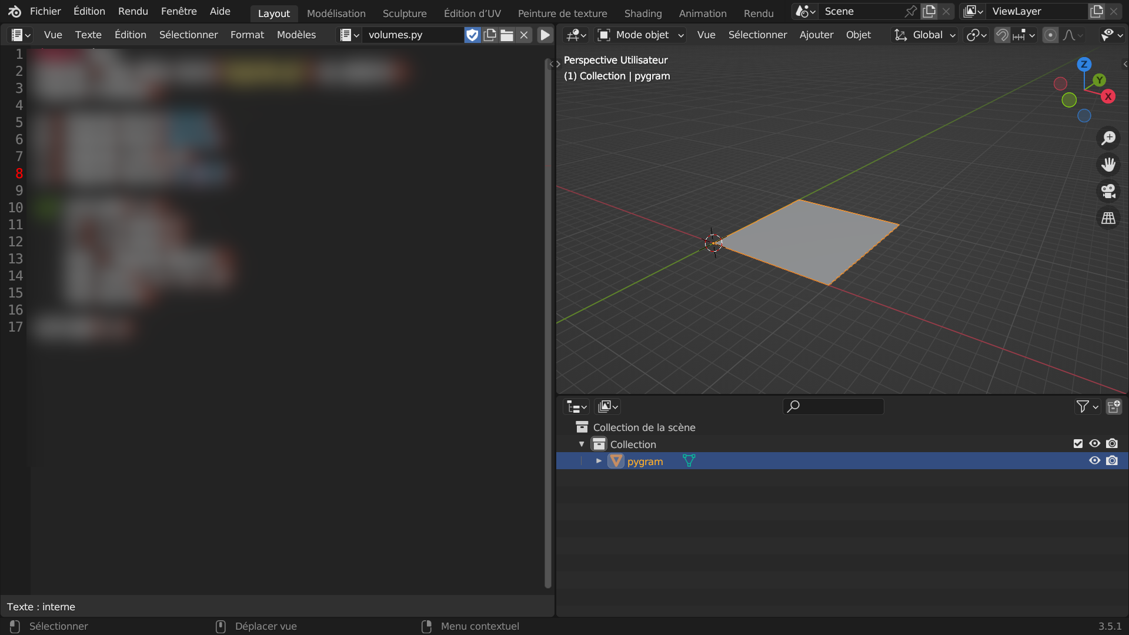Switch perspective/orthographic grid icon
Viewport: 1129px width, 635px height.
[1108, 218]
